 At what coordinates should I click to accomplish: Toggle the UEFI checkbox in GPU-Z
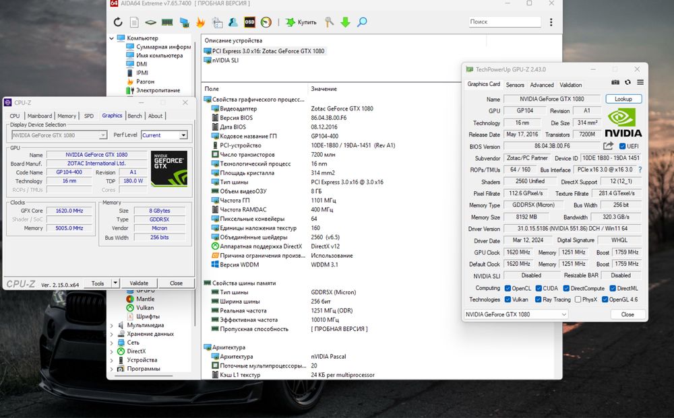point(622,146)
